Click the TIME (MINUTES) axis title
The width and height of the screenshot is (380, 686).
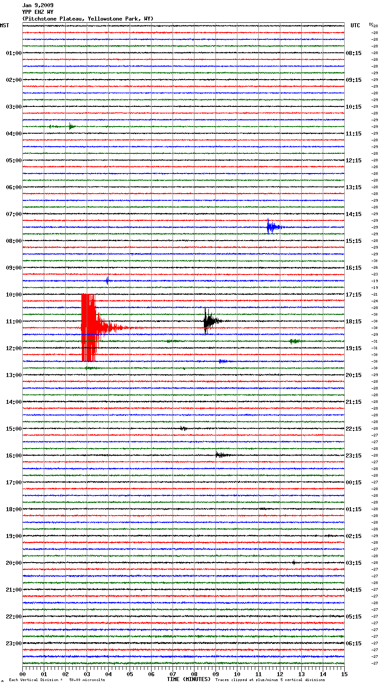click(189, 679)
